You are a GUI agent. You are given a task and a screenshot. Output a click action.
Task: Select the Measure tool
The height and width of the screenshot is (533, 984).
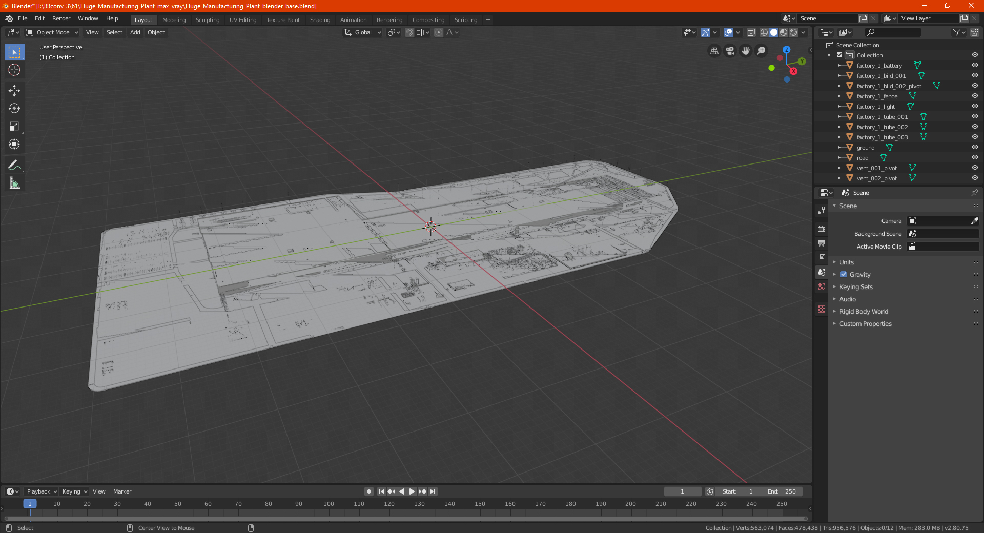tap(14, 183)
